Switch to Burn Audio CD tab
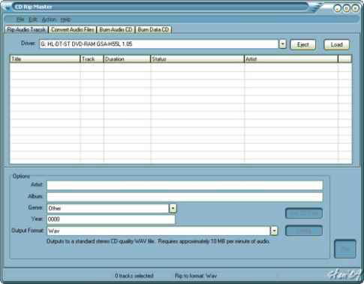 point(116,29)
